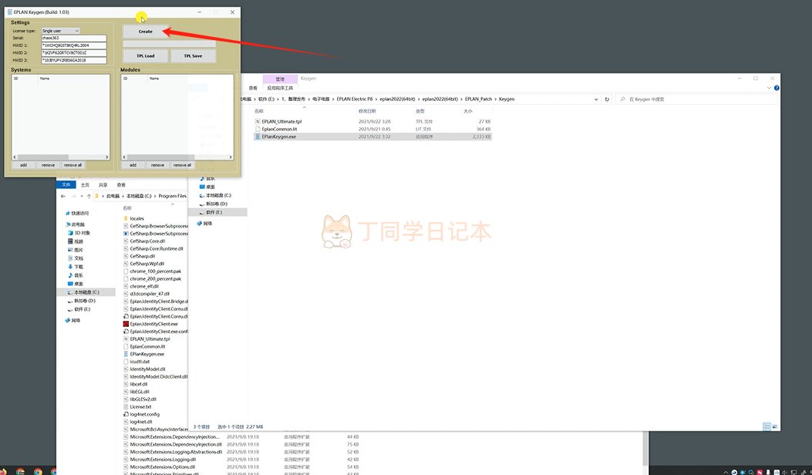Click remove all under the Systems list

pyautogui.click(x=72, y=165)
